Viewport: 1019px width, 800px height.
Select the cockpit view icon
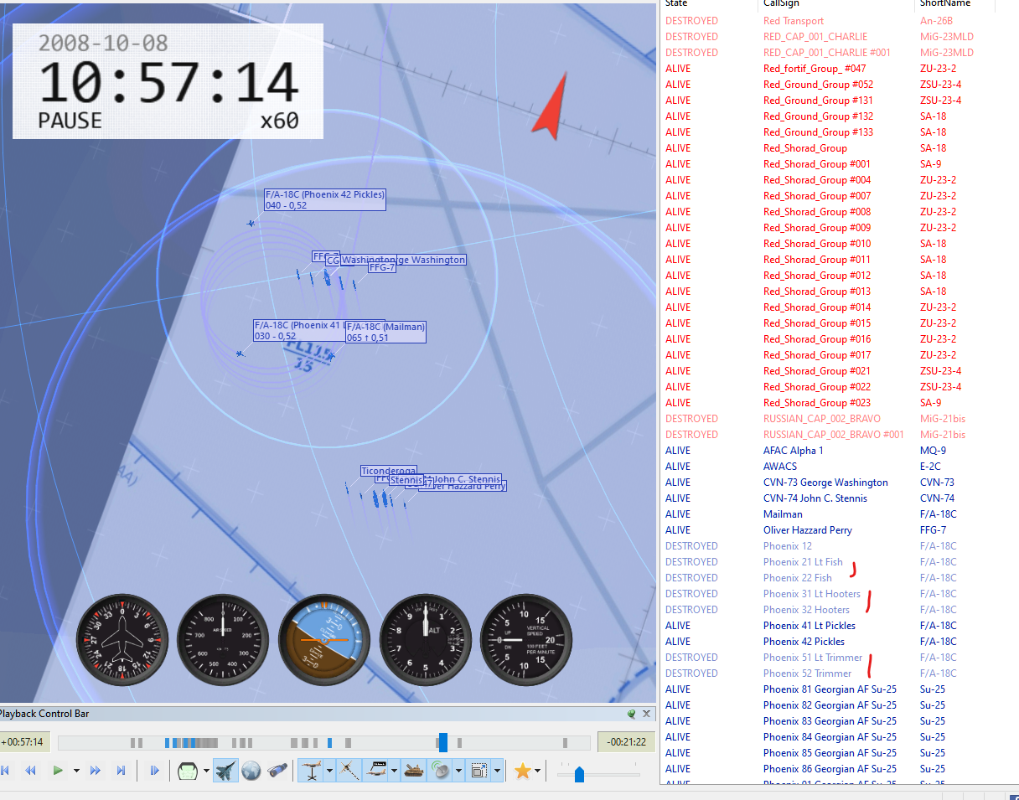pos(188,771)
